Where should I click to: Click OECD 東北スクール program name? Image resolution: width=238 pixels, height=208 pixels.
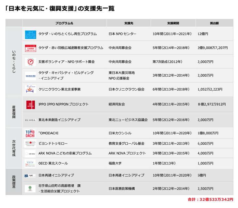point(53,163)
